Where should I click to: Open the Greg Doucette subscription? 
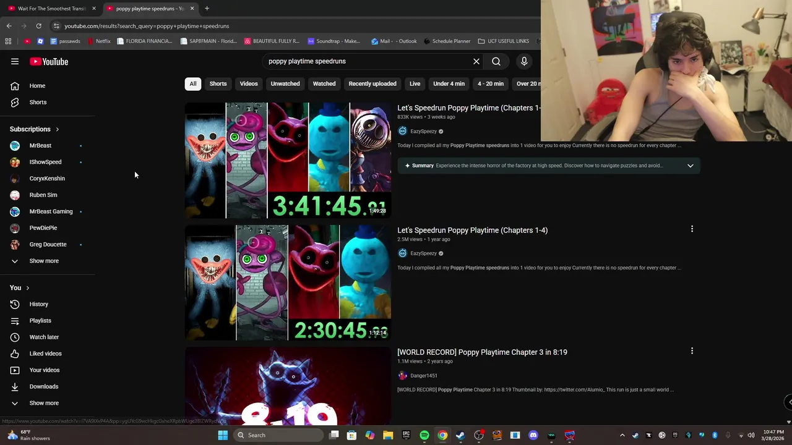(x=47, y=244)
